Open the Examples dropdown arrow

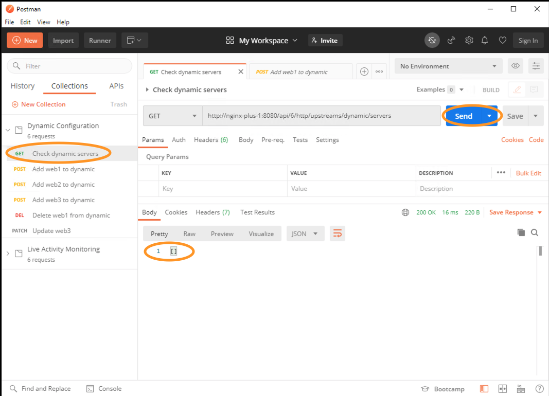tap(462, 89)
